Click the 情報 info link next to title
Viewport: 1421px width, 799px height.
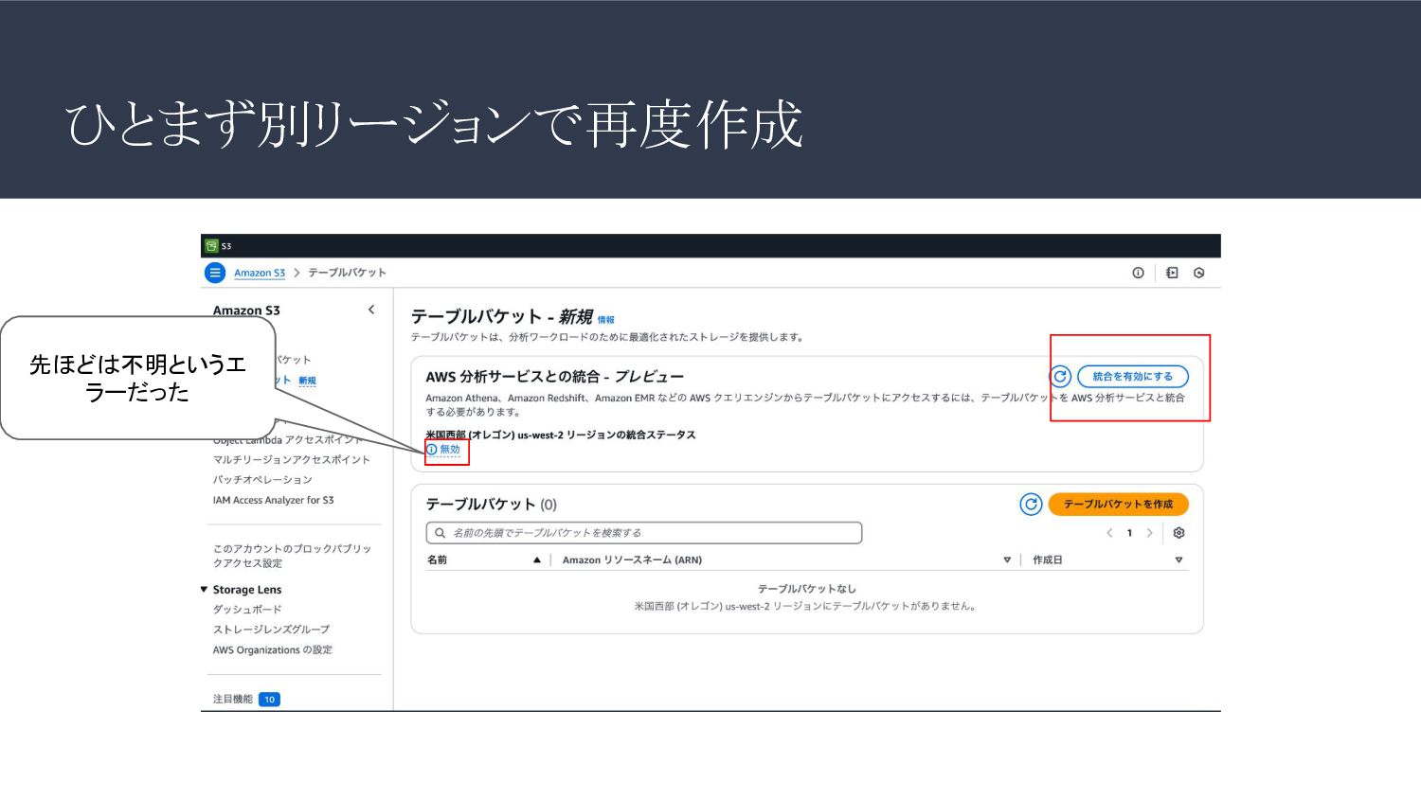pyautogui.click(x=606, y=320)
